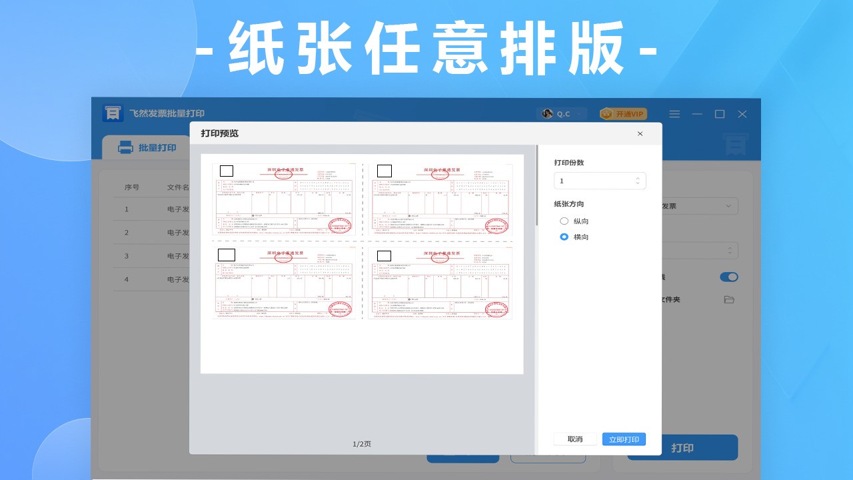Screen dimensions: 853x480
Task: Select the 横向 landscape orientation
Action: [x=564, y=237]
